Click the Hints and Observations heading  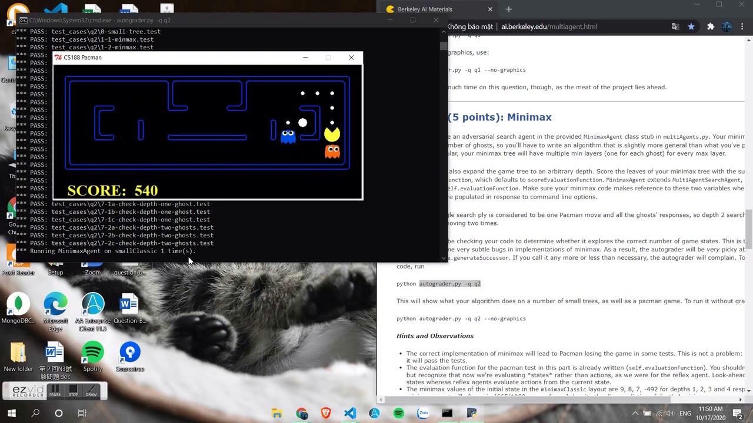click(x=435, y=335)
